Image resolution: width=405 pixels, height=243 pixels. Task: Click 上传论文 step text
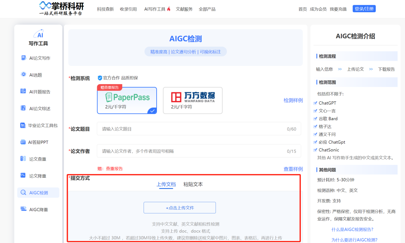tap(355, 69)
